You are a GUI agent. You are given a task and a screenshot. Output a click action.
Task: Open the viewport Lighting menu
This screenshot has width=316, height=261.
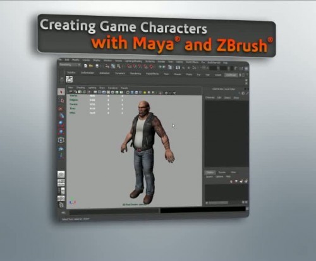click(92, 88)
